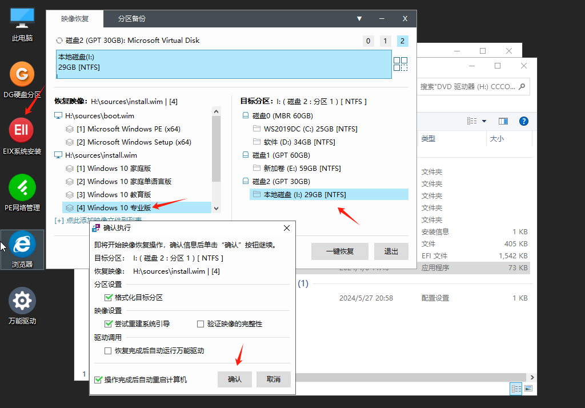Image resolution: width=585 pixels, height=408 pixels.
Task: Select 本地磁盘 (I:) 29GB target partition
Action: coord(328,194)
